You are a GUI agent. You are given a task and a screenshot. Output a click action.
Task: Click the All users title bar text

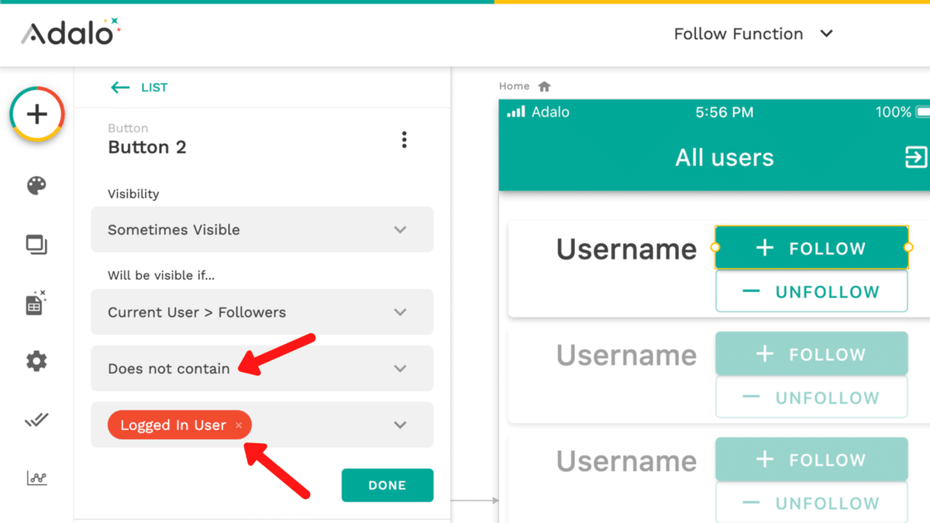click(725, 157)
